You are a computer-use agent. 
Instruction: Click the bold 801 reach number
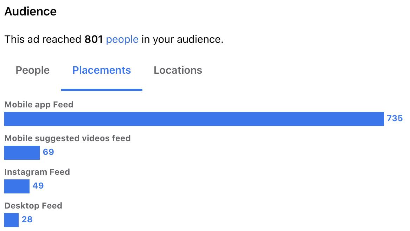pyautogui.click(x=93, y=39)
